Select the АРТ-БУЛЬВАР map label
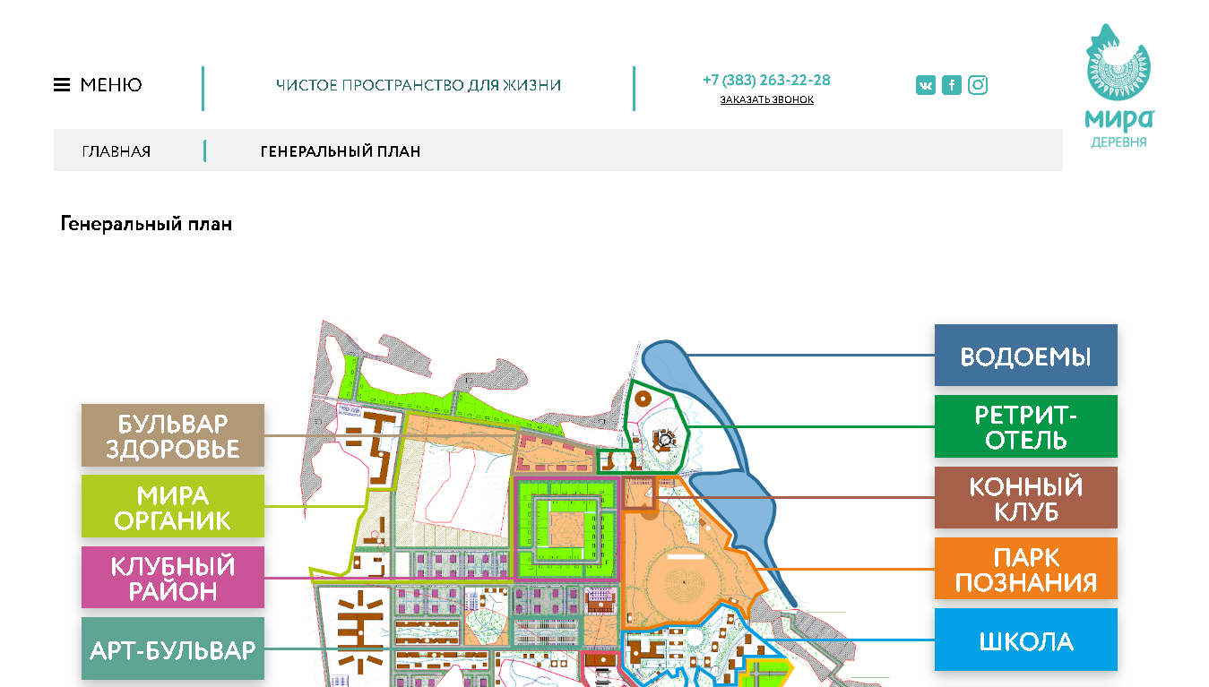Screen dimensions: 1209x687 tap(173, 649)
